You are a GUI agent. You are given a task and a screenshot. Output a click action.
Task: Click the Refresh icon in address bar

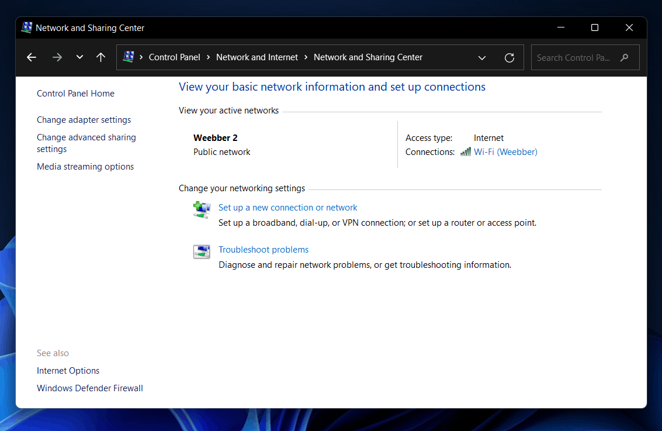(509, 57)
